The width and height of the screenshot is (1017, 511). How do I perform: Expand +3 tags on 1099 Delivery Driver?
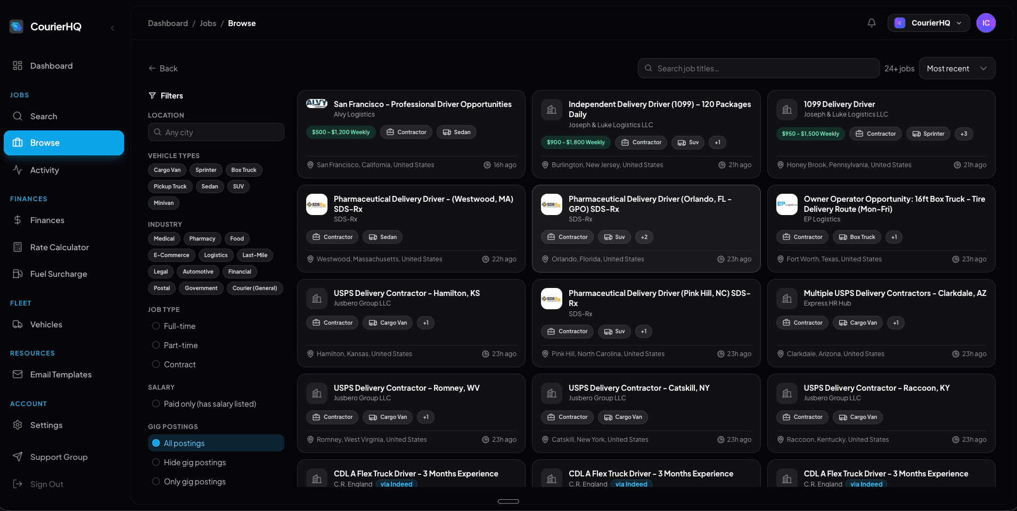[x=964, y=134]
